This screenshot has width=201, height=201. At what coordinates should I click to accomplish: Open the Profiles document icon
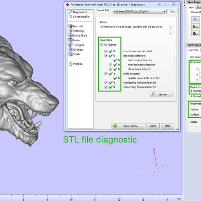click(x=71, y=63)
